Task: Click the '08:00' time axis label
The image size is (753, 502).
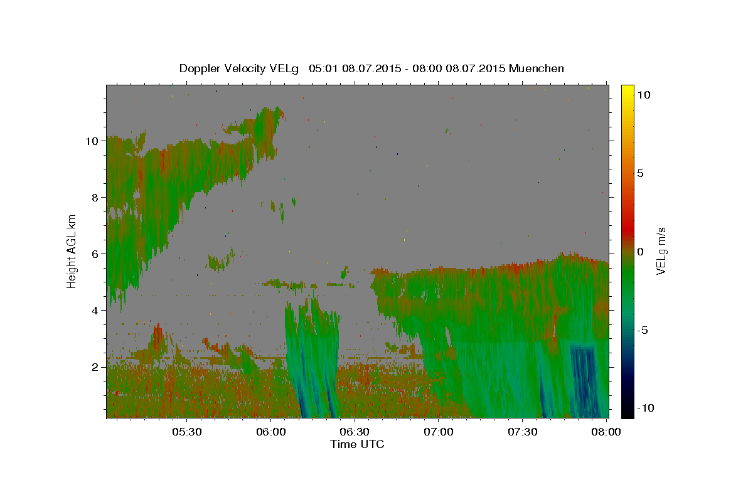Action: pos(606,432)
